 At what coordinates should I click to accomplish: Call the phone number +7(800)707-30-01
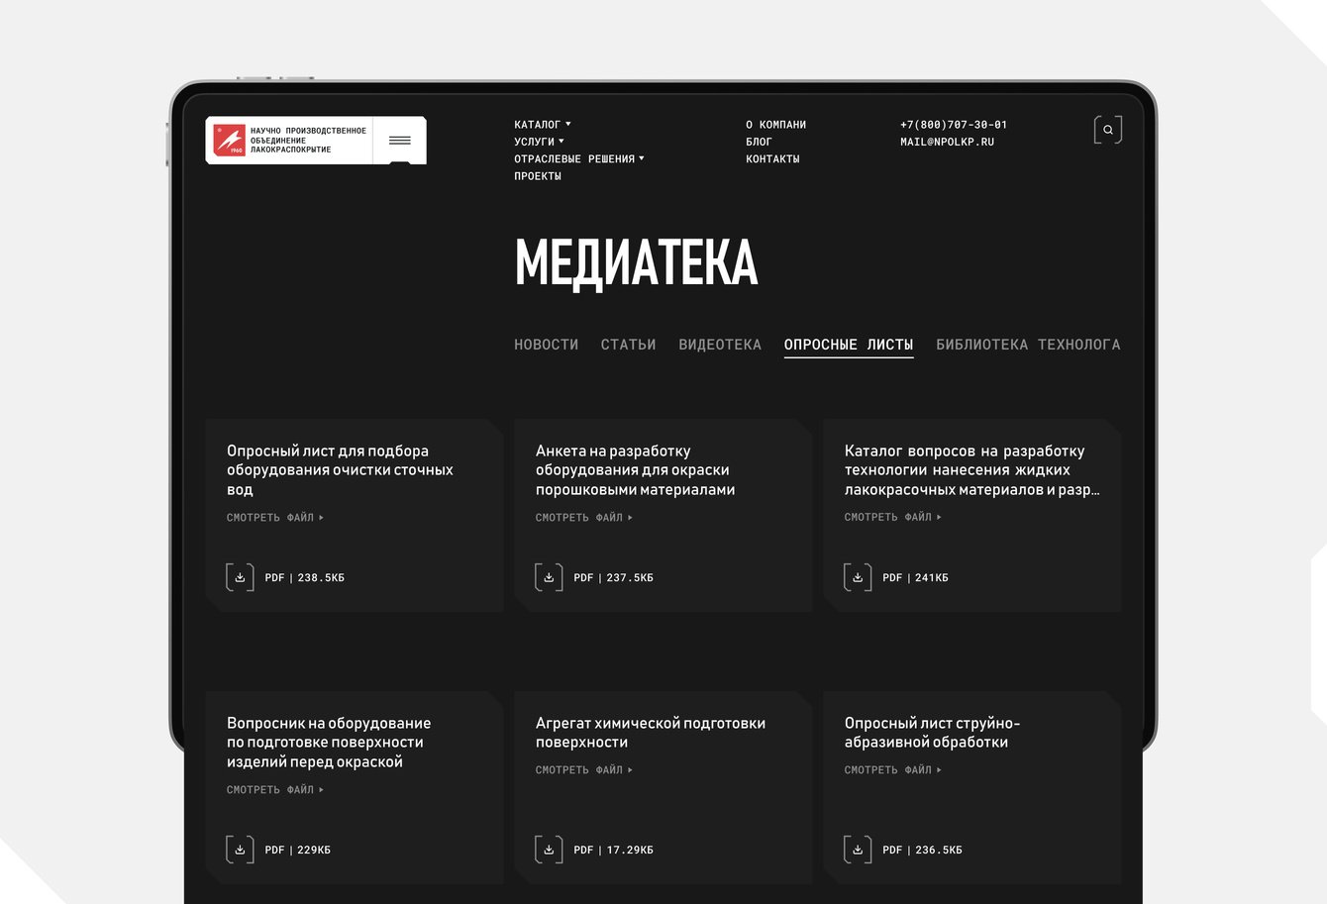click(954, 125)
